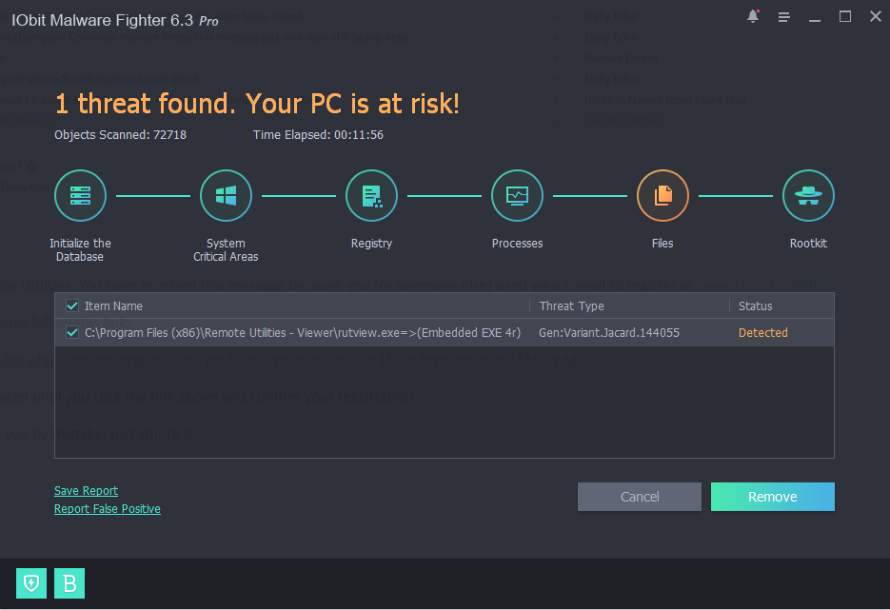Select the Gen:Variant.Jacard.144055 threat row
The width and height of the screenshot is (890, 610).
[609, 333]
